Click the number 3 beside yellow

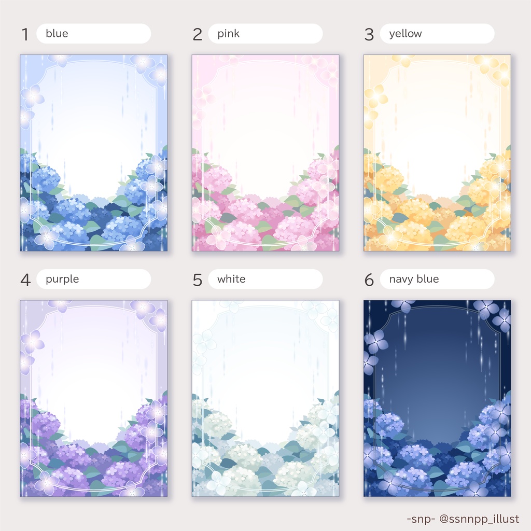tap(369, 34)
